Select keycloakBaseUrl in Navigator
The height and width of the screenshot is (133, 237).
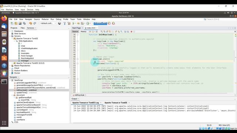click(x=23, y=112)
